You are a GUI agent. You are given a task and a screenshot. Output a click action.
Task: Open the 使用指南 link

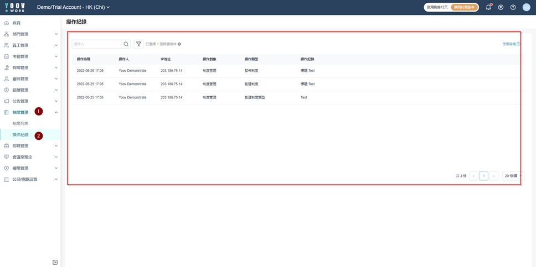pos(511,44)
